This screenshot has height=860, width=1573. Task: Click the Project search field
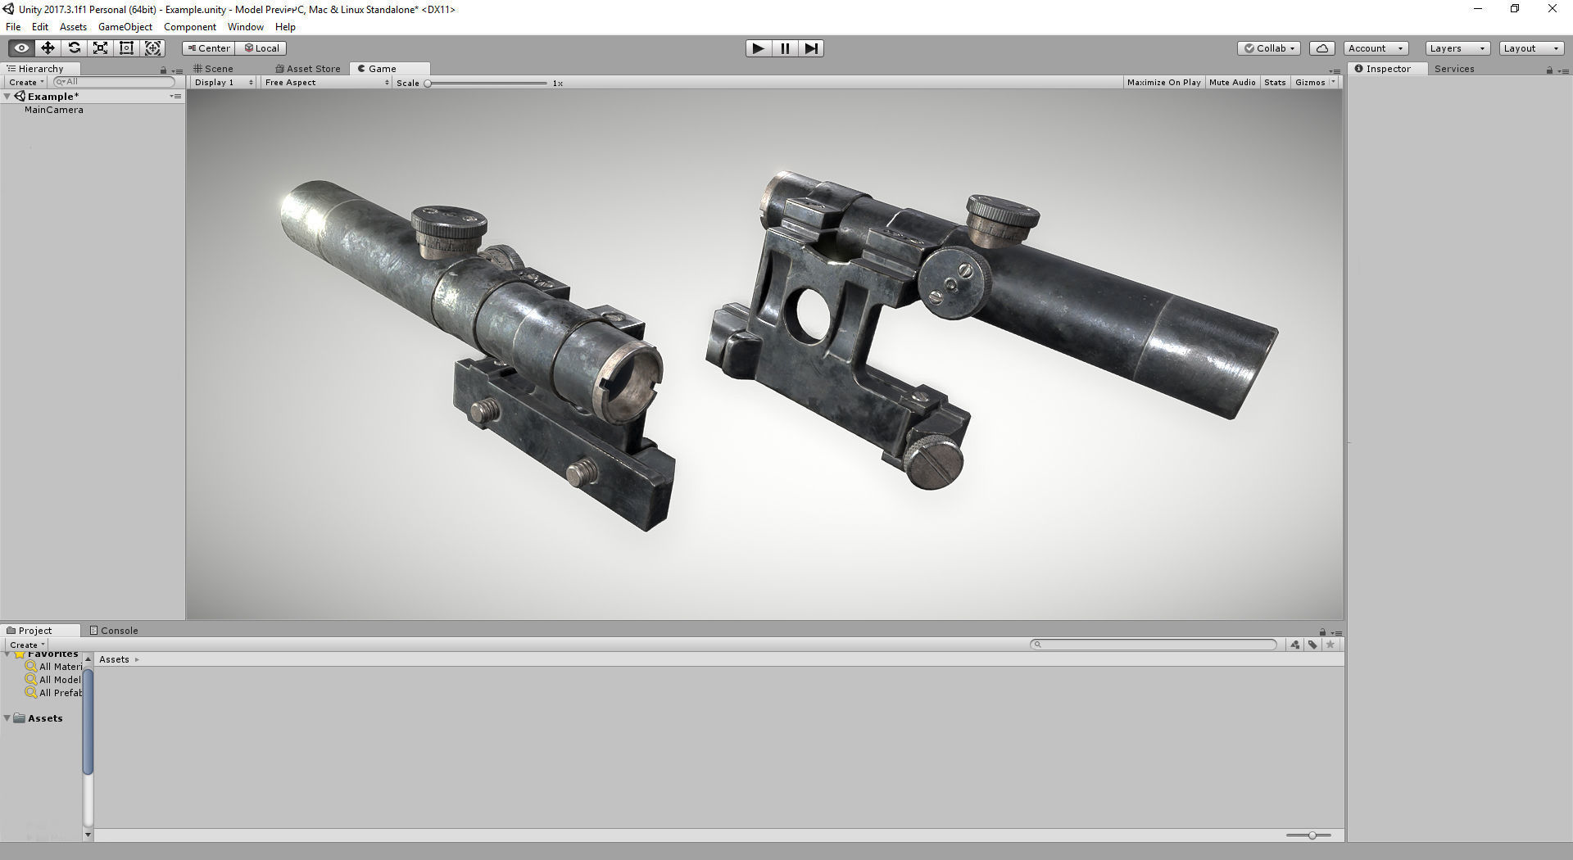point(1154,645)
